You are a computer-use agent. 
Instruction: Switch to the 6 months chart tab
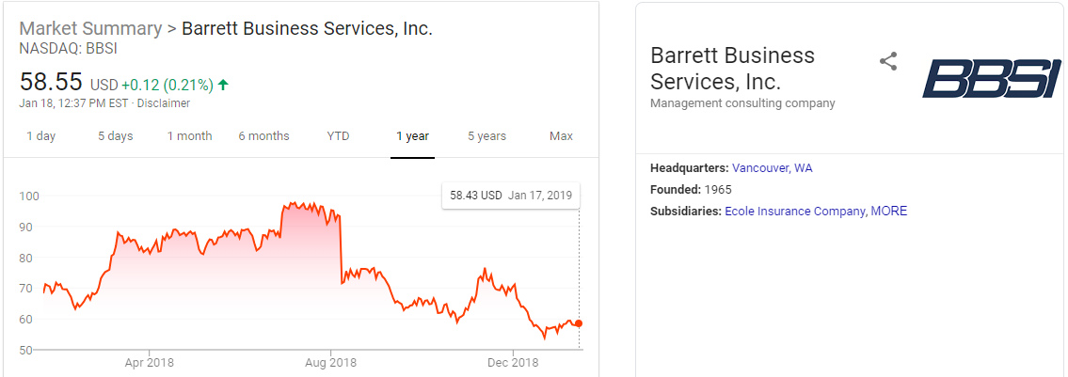tap(263, 136)
